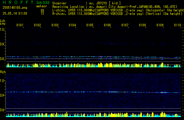Click the Lch 0.8 kHz axis label
The height and width of the screenshot is (120, 184).
pyautogui.click(x=2, y=59)
